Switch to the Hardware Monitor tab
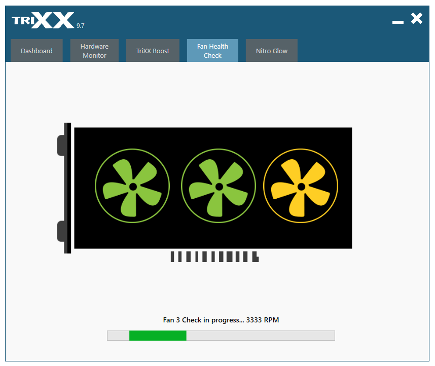The image size is (435, 366). (94, 51)
